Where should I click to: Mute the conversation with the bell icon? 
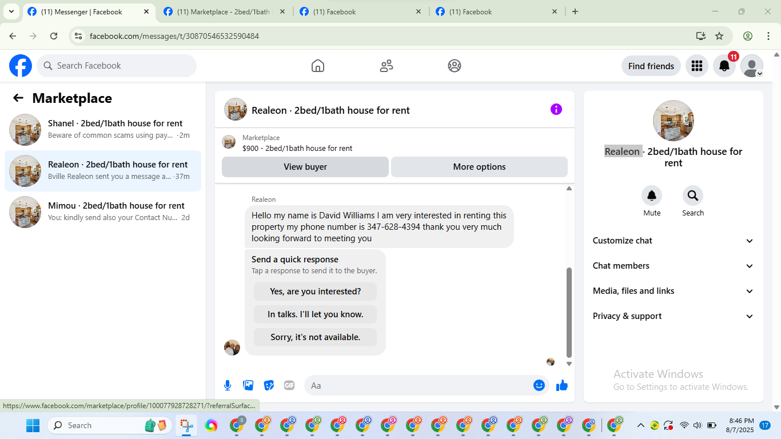click(x=652, y=196)
